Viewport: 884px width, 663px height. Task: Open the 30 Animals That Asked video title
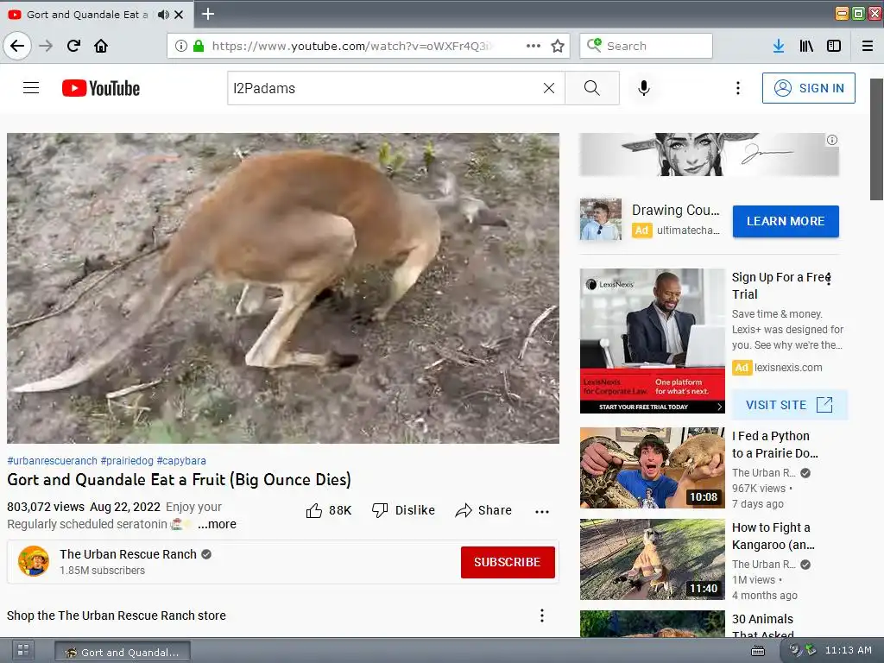point(763,627)
